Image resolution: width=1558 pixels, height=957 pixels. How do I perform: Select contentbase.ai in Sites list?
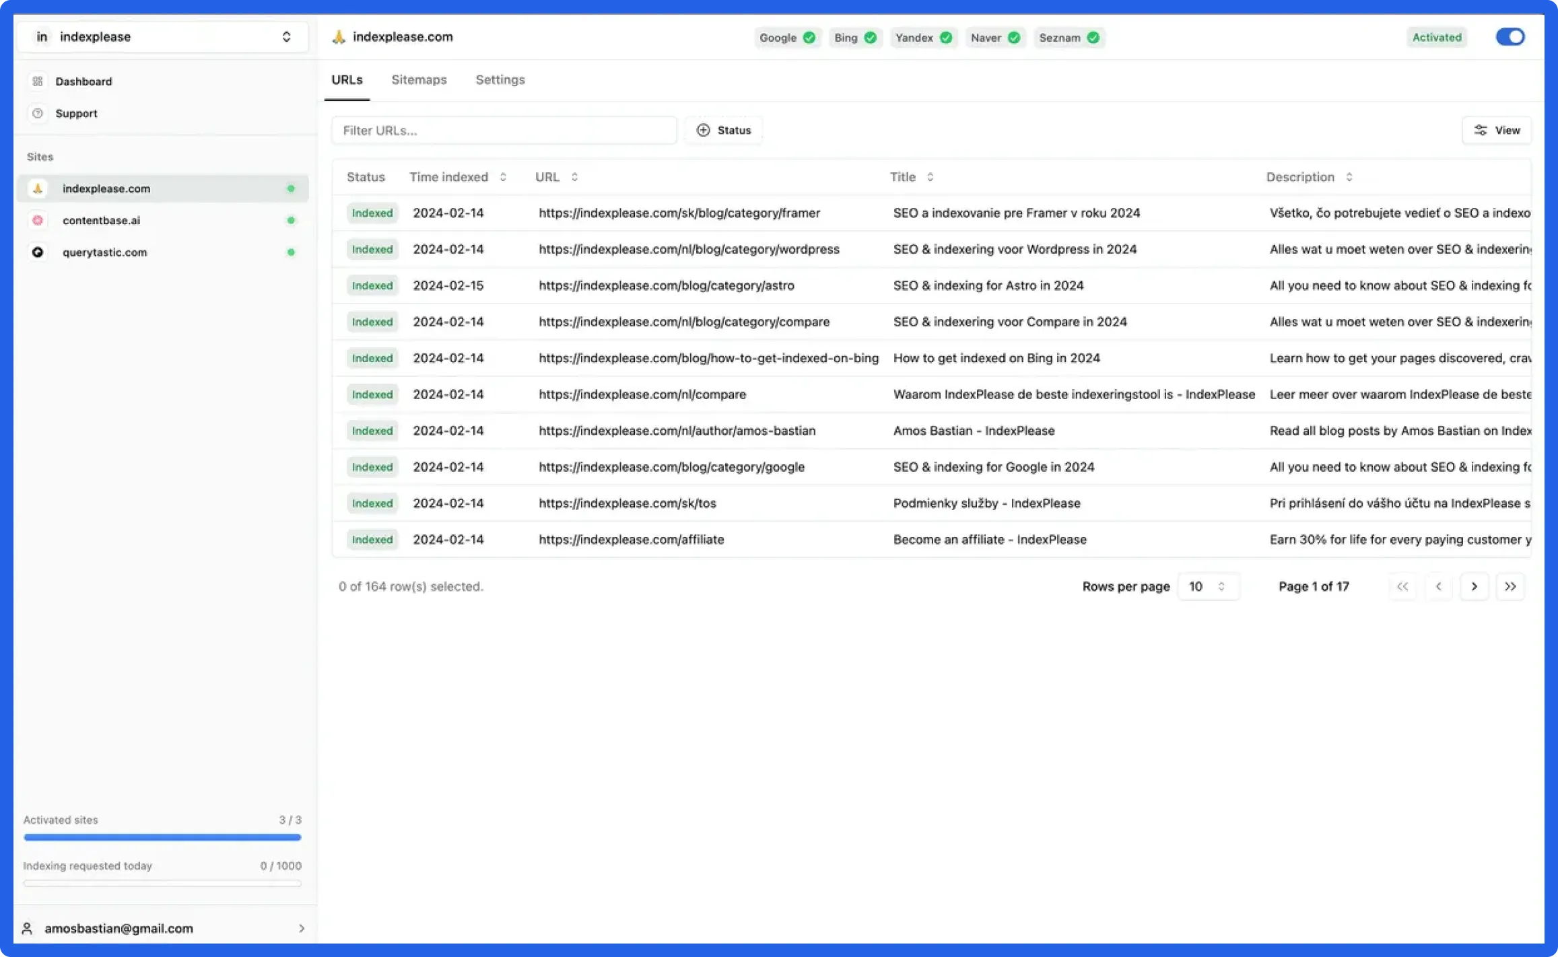point(162,220)
